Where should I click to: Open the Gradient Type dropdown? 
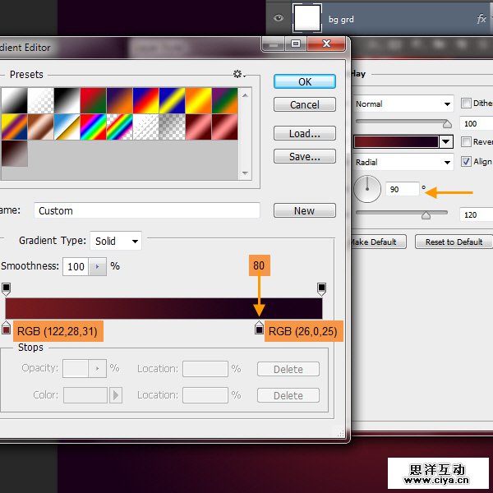(x=116, y=241)
